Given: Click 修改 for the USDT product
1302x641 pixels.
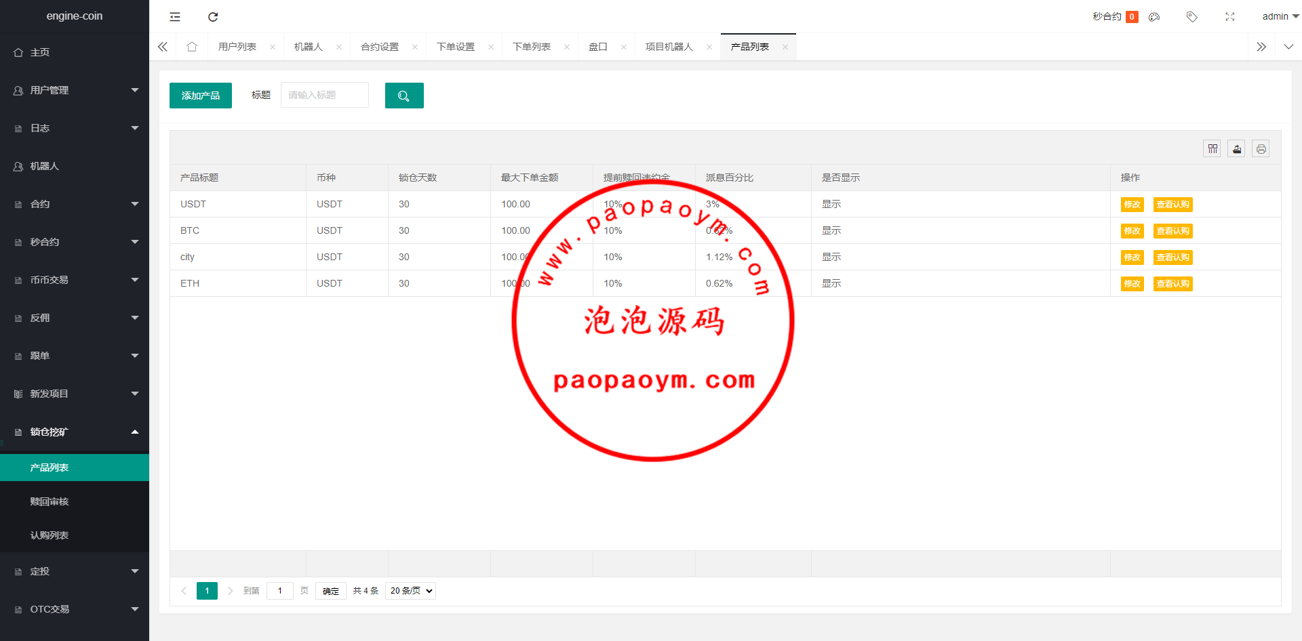Looking at the screenshot, I should [1132, 205].
